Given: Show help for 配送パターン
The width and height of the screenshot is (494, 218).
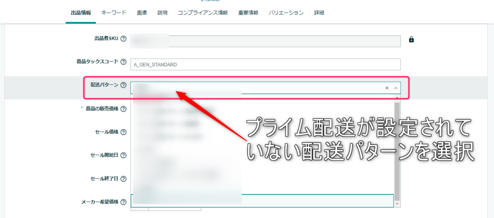Looking at the screenshot, I should point(123,85).
